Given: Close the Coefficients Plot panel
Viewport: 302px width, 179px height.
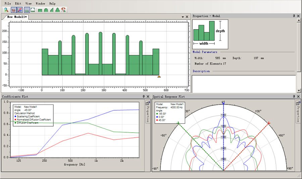Looking at the screenshot, I should pyautogui.click(x=148, y=97).
